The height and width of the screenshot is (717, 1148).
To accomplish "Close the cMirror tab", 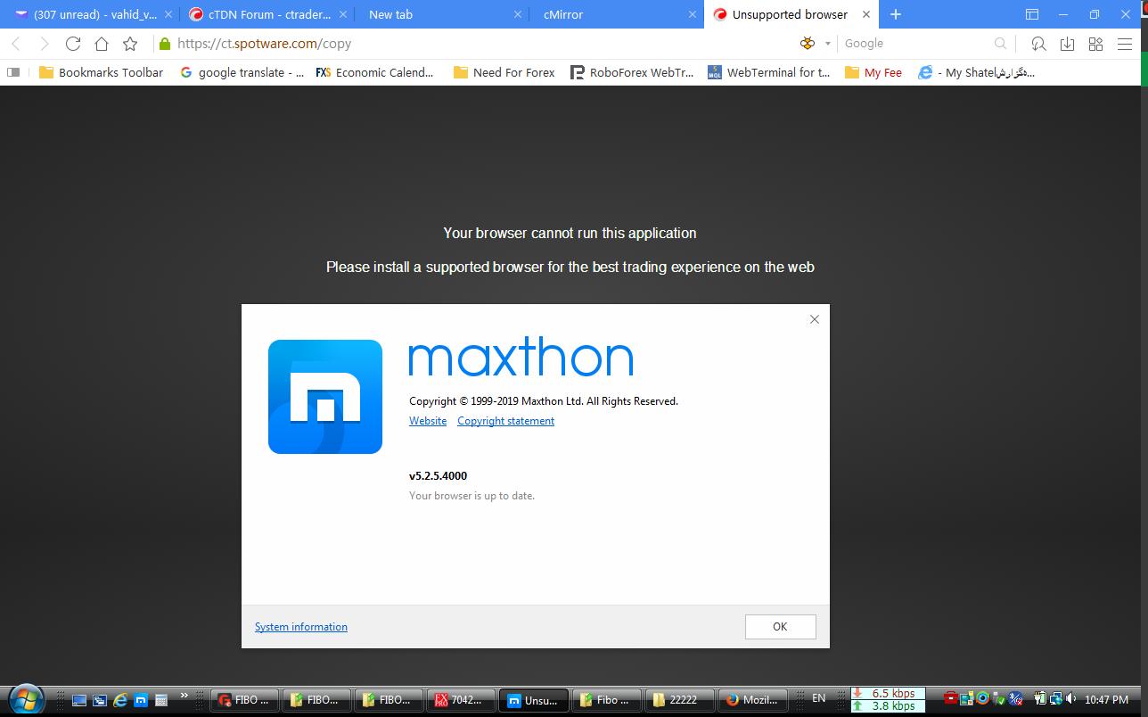I will pyautogui.click(x=692, y=14).
